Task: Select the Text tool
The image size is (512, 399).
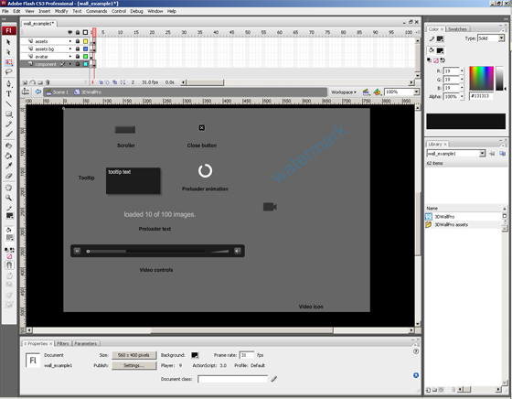Action: tap(9, 93)
